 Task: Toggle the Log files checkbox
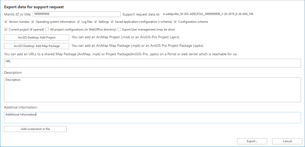point(78,22)
